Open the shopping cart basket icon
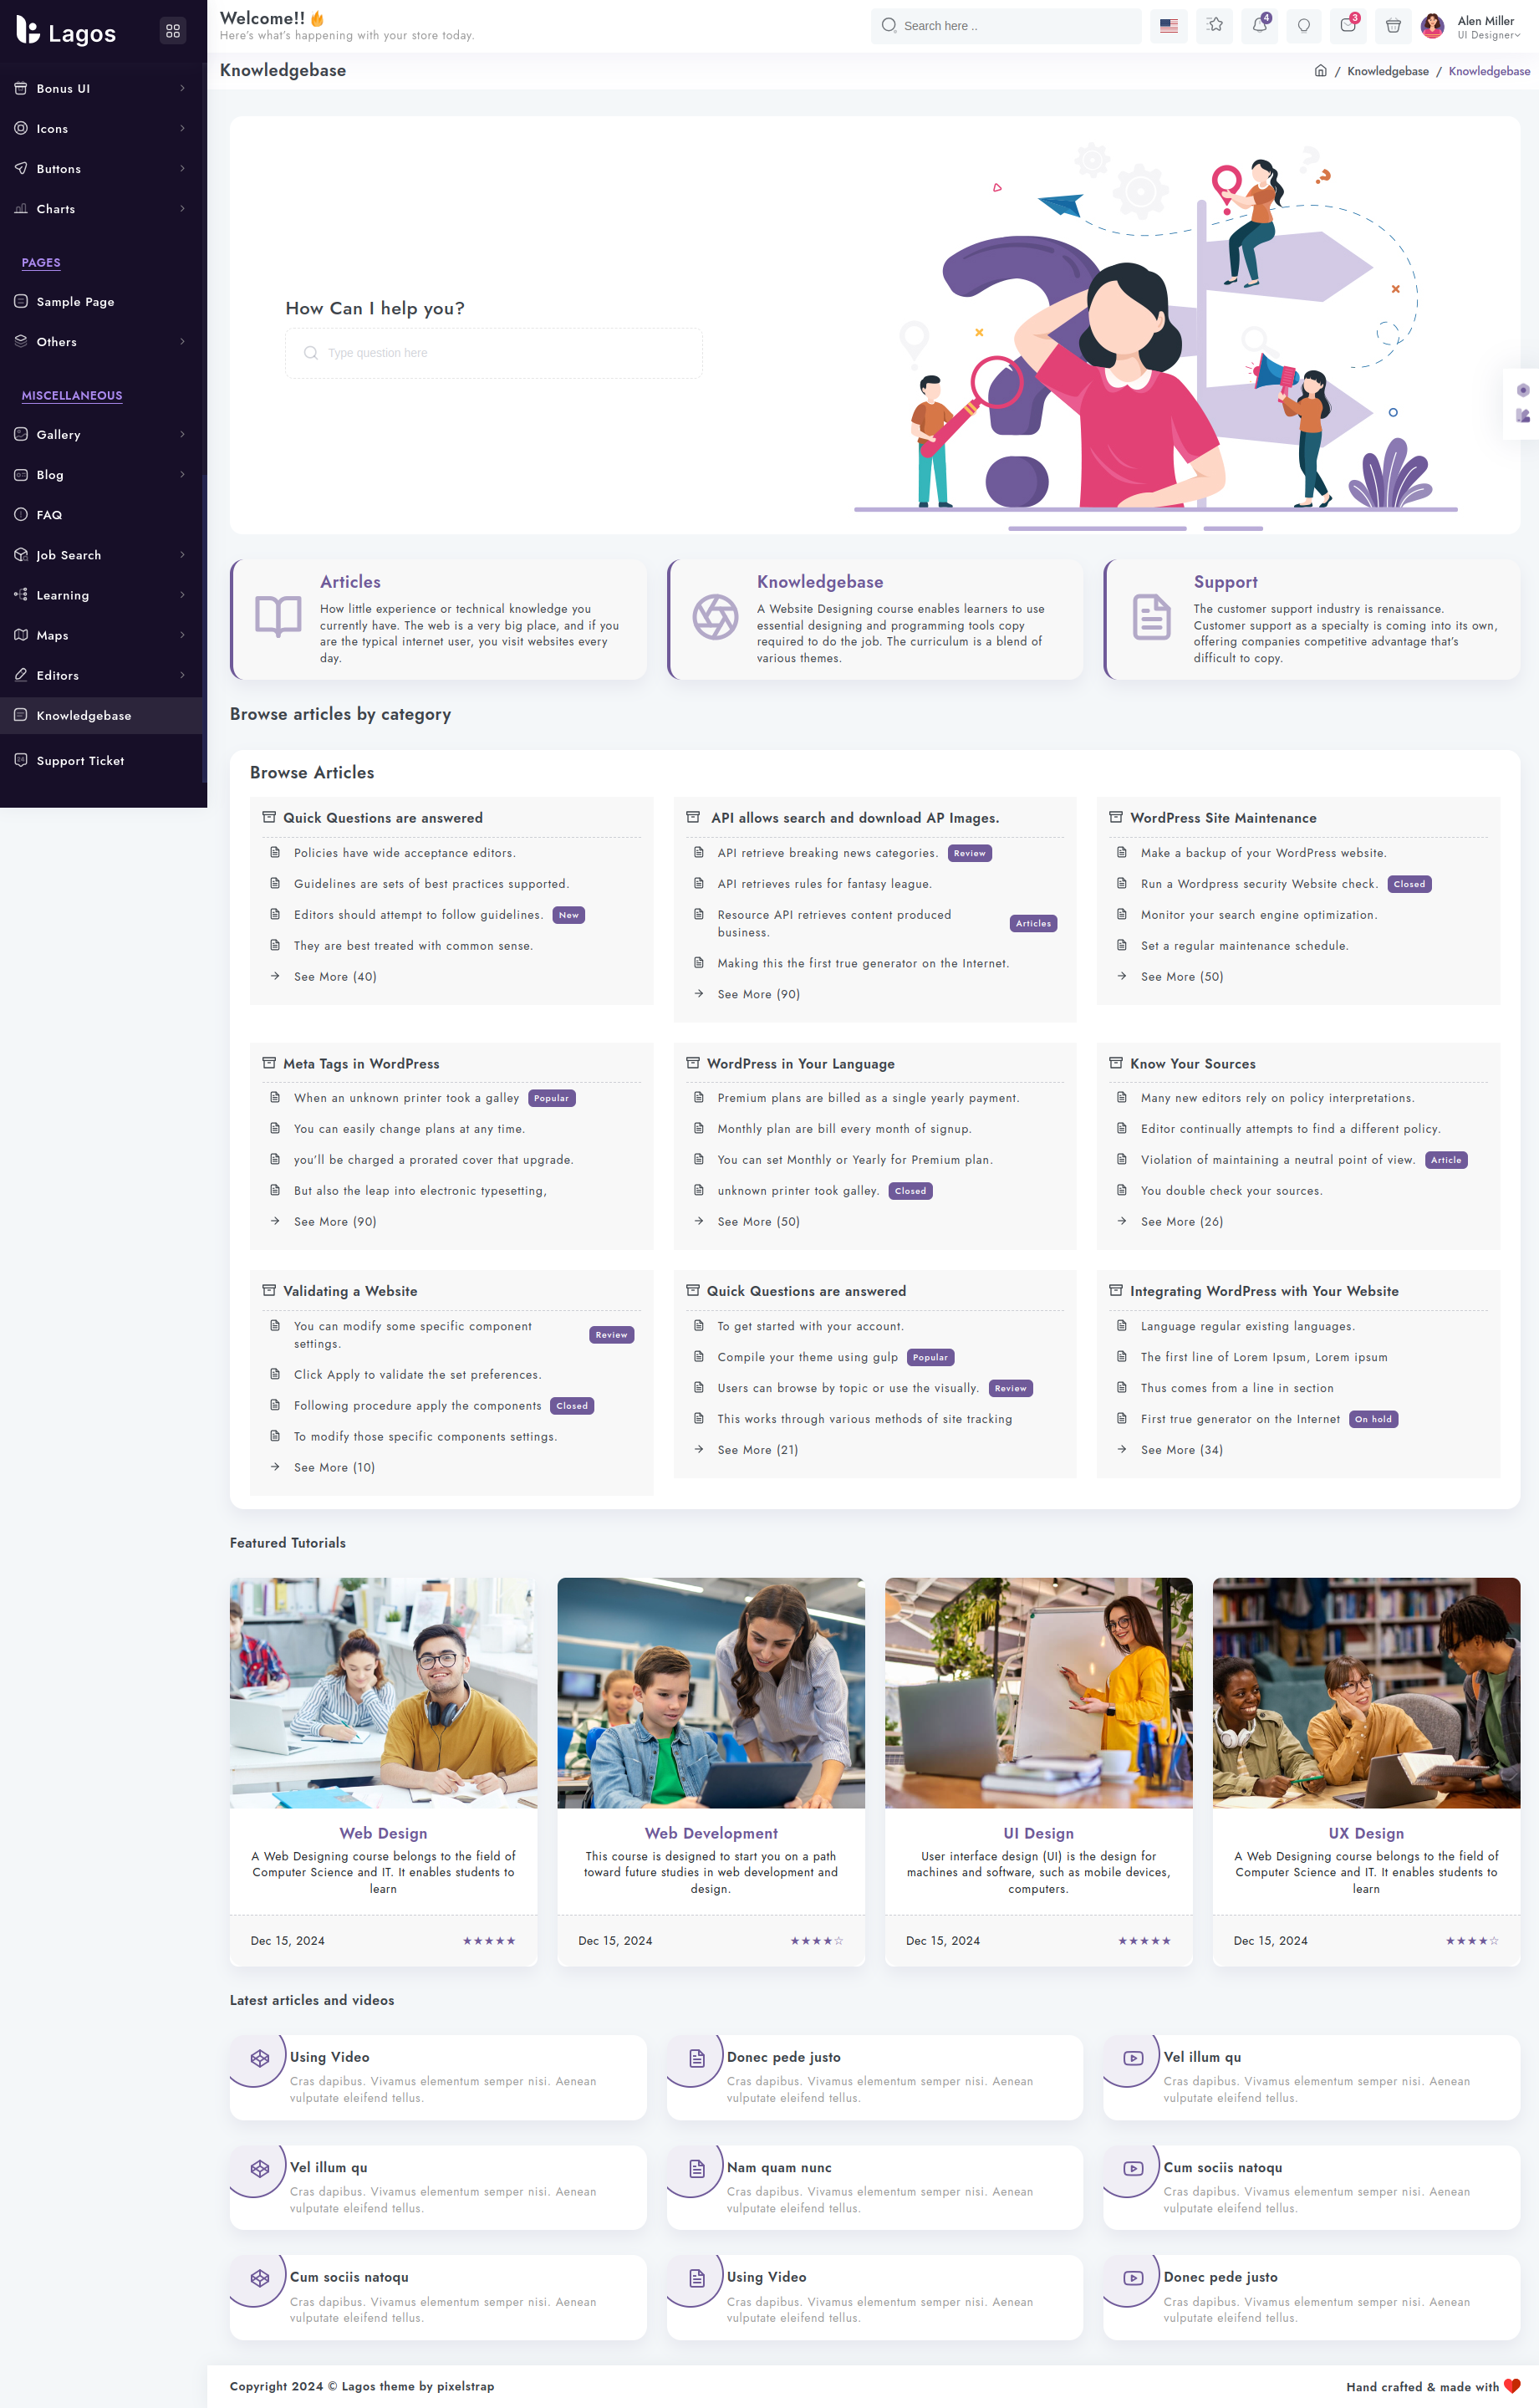 (x=1392, y=26)
